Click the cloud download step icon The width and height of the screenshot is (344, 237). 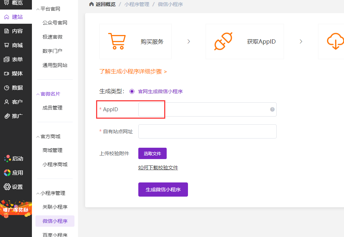click(x=335, y=41)
